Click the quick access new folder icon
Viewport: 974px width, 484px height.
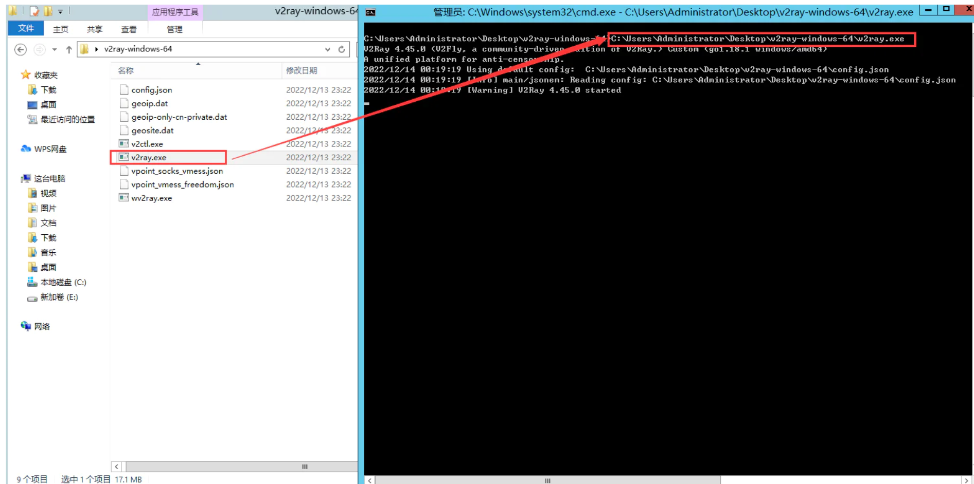point(48,11)
